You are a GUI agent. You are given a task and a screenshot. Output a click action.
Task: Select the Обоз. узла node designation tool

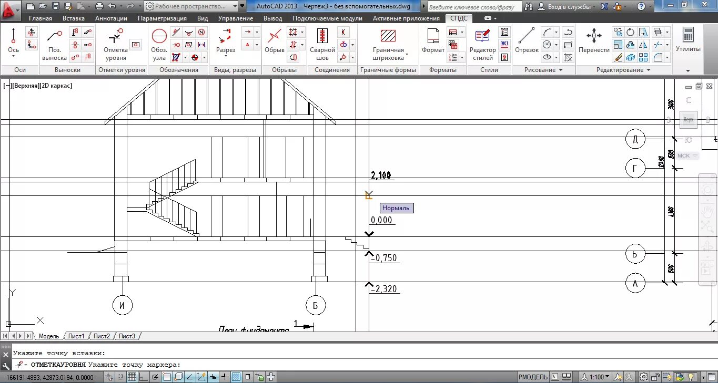point(159,45)
